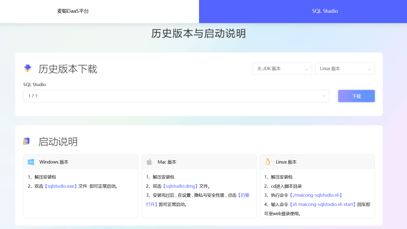The image size is (407, 229).
Task: Click step 1 解压安装包 in Windows card
Action: [x=42, y=177]
